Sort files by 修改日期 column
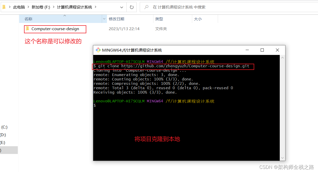 pyautogui.click(x=117, y=19)
